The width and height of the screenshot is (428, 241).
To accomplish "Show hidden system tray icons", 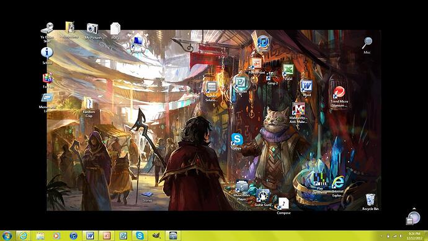I will click(381, 236).
